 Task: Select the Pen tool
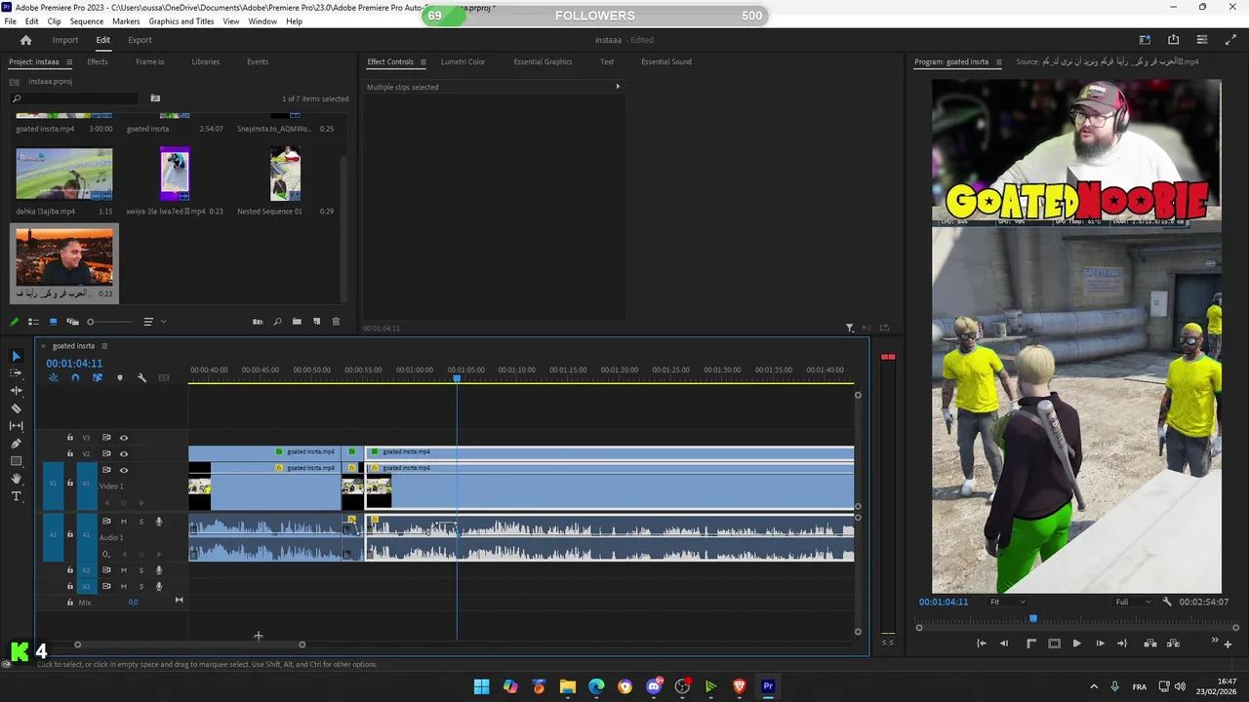[x=16, y=444]
